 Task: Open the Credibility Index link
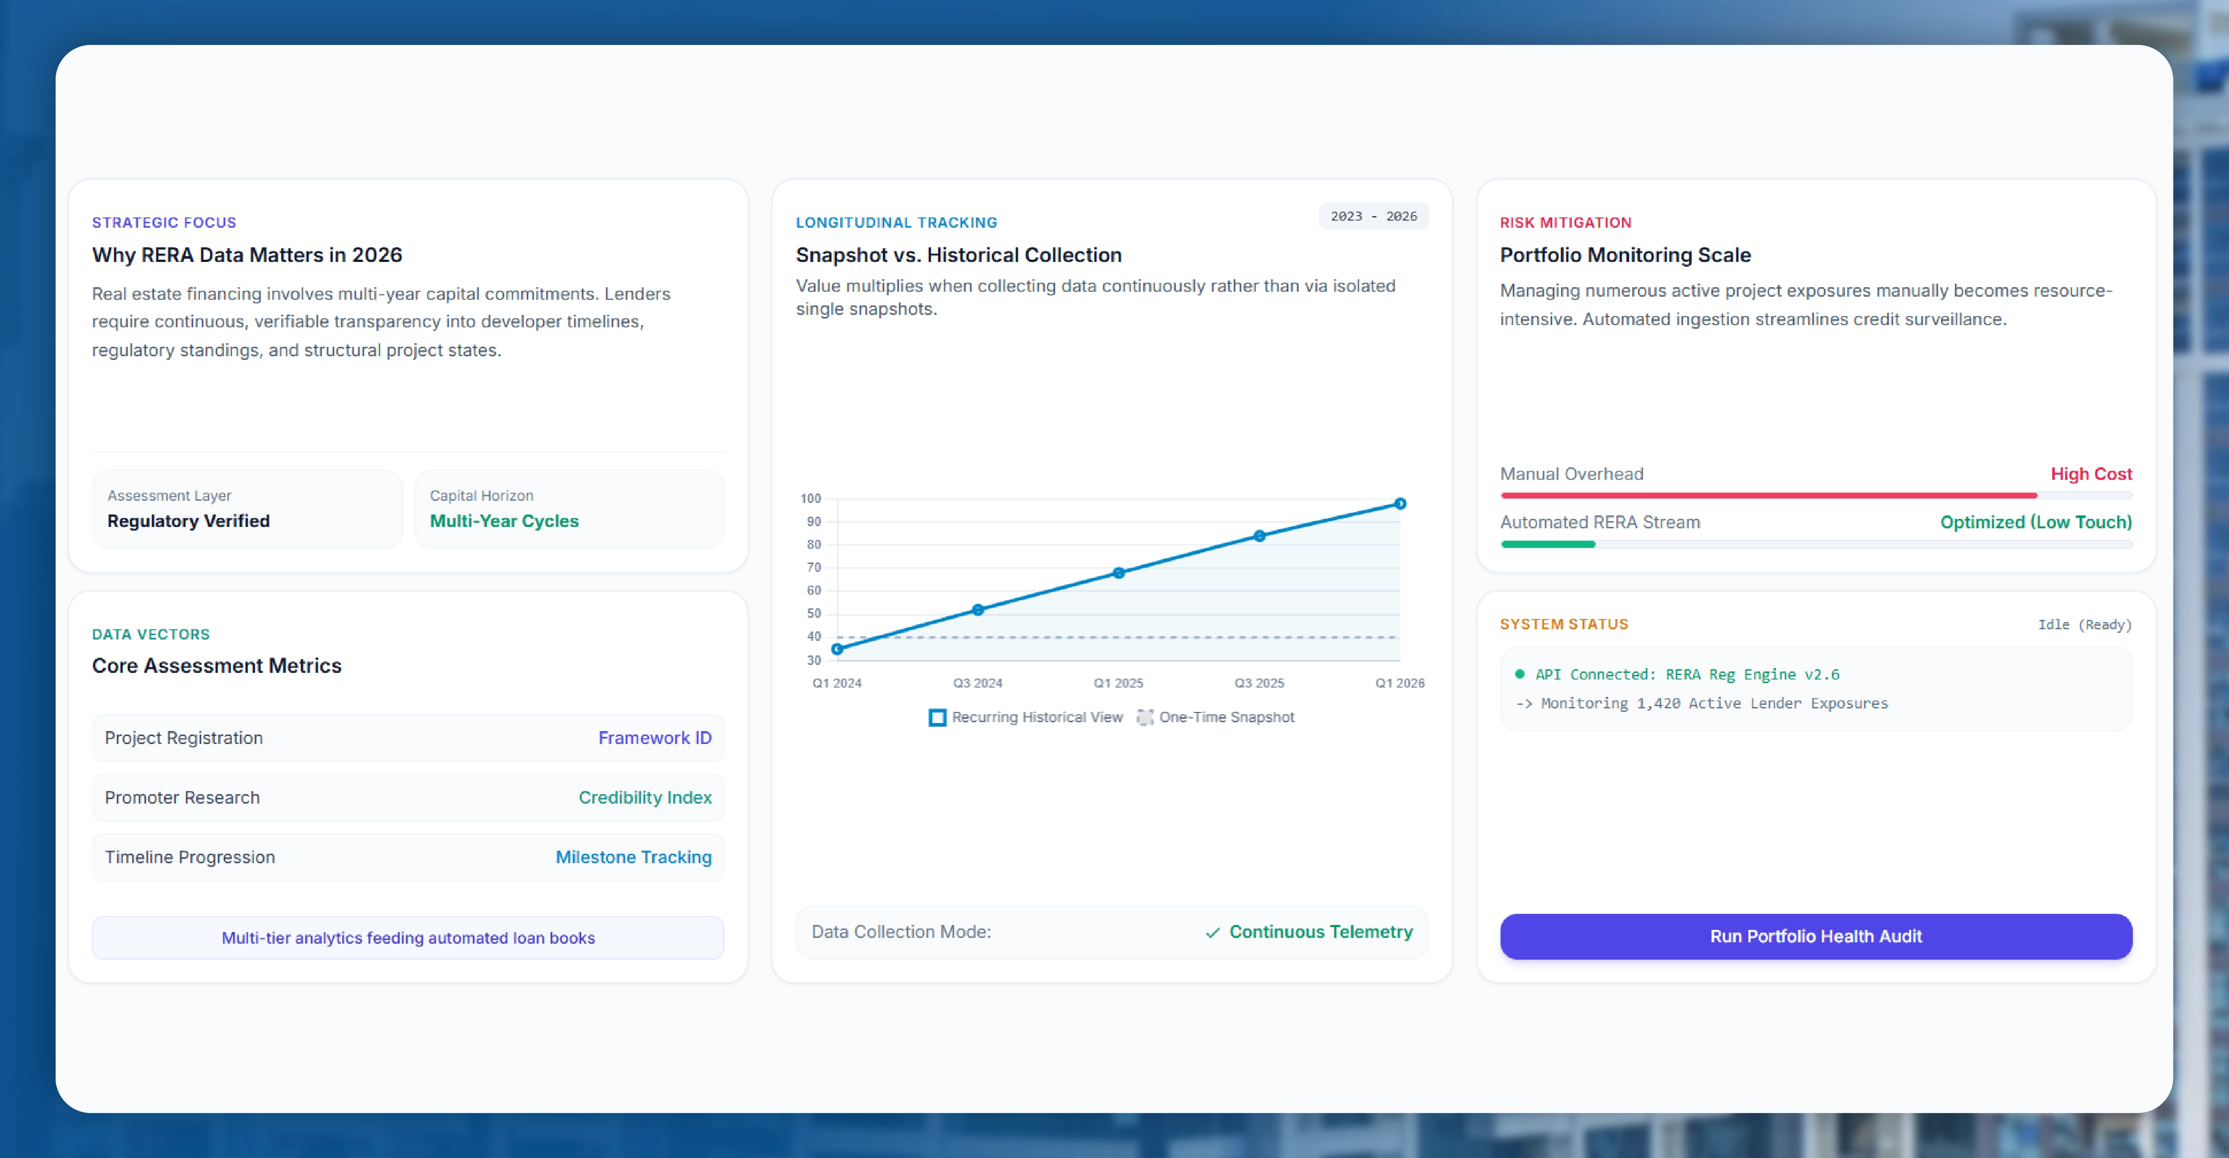click(645, 797)
